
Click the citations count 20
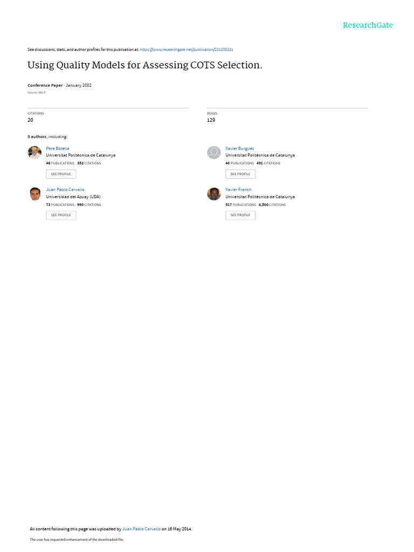click(x=30, y=120)
